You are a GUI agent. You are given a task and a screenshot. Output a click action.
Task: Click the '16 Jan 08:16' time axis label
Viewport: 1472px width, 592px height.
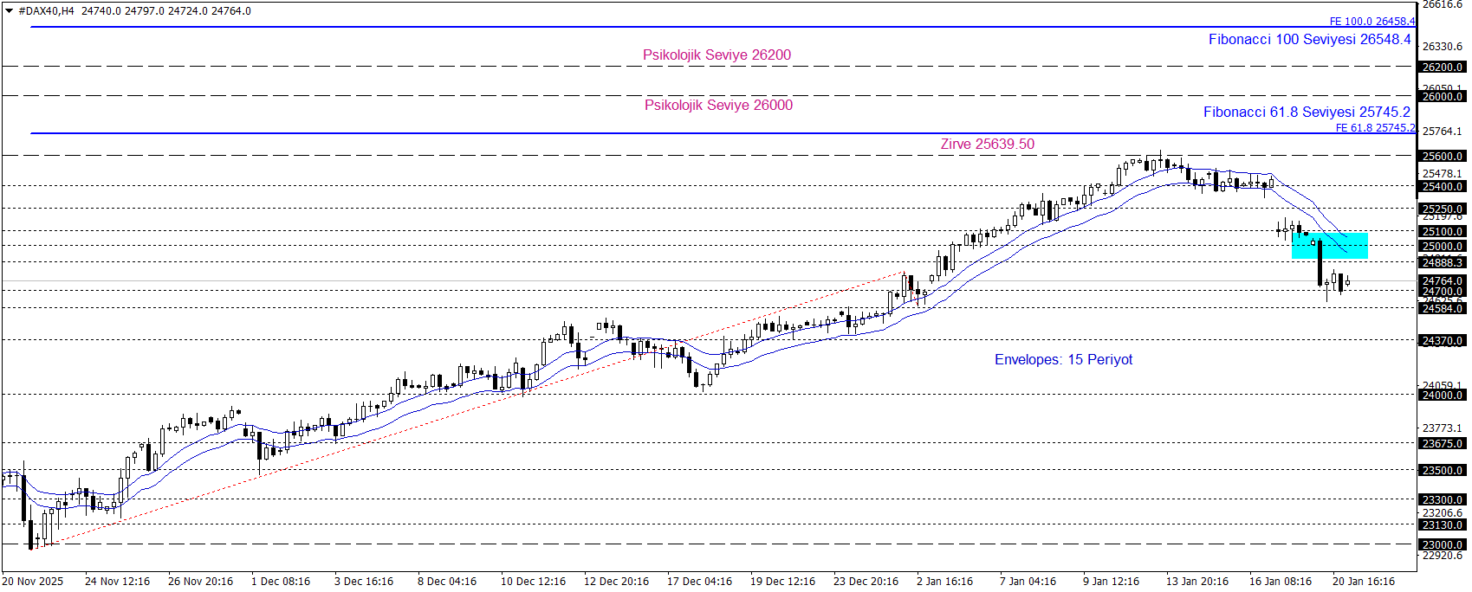coord(1281,581)
